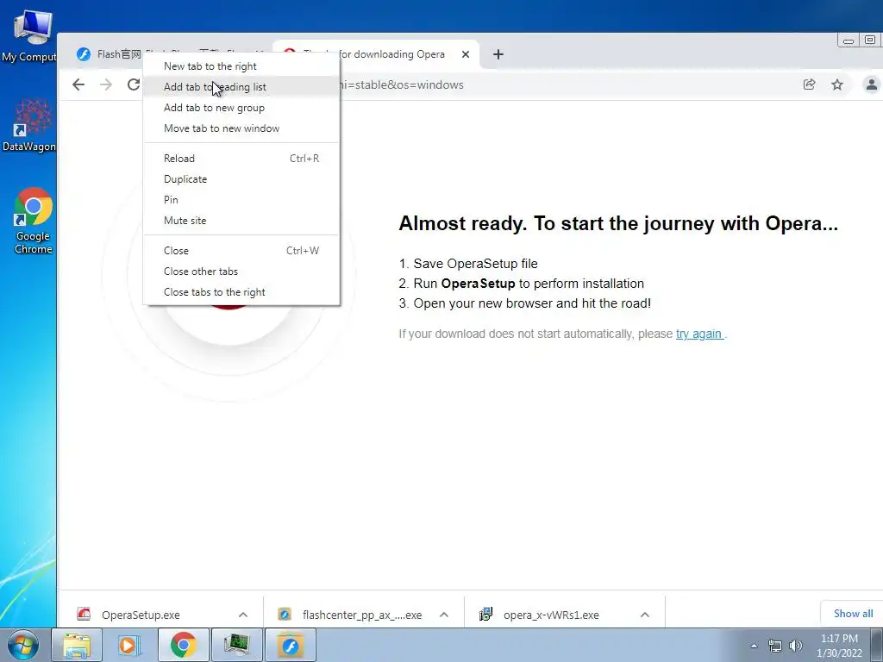Click the Flash tab favicon
This screenshot has width=883, height=662.
click(x=84, y=54)
